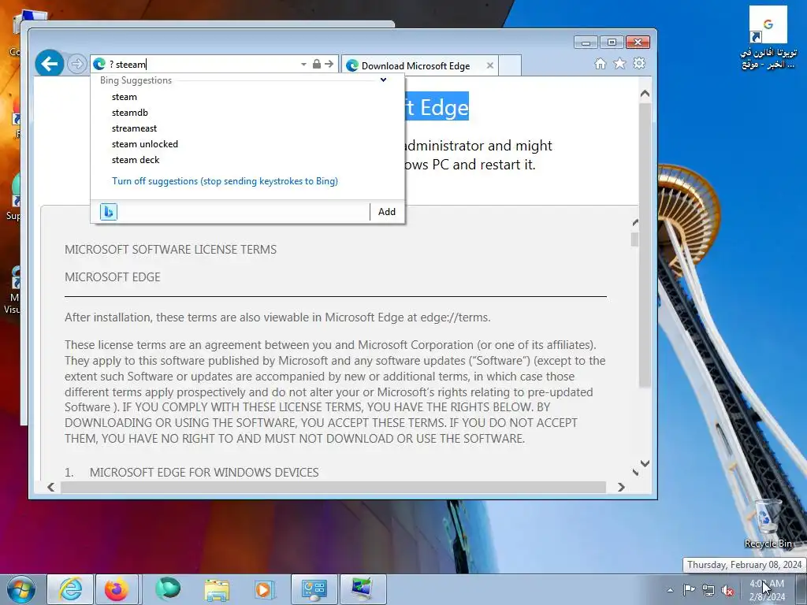807x605 pixels.
Task: Open the Google shortcut desktop icon
Action: 768,37
